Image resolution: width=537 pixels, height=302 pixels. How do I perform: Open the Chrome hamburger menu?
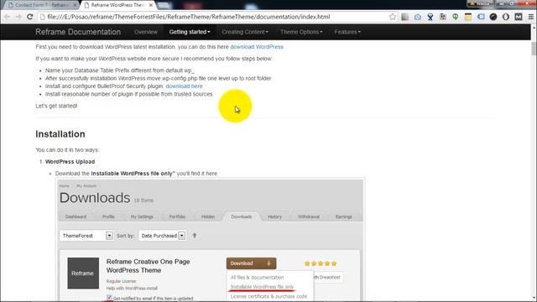(x=531, y=17)
